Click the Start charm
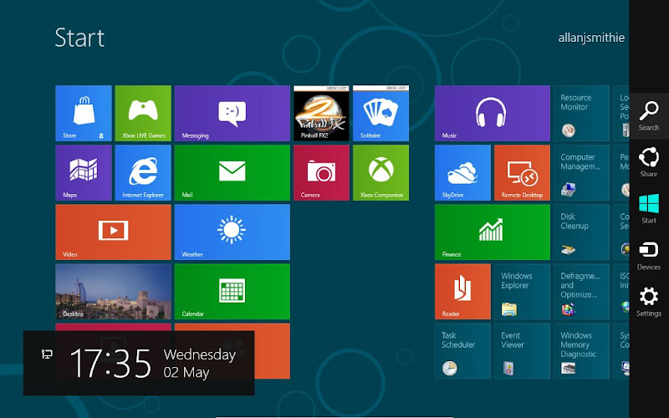 point(649,208)
